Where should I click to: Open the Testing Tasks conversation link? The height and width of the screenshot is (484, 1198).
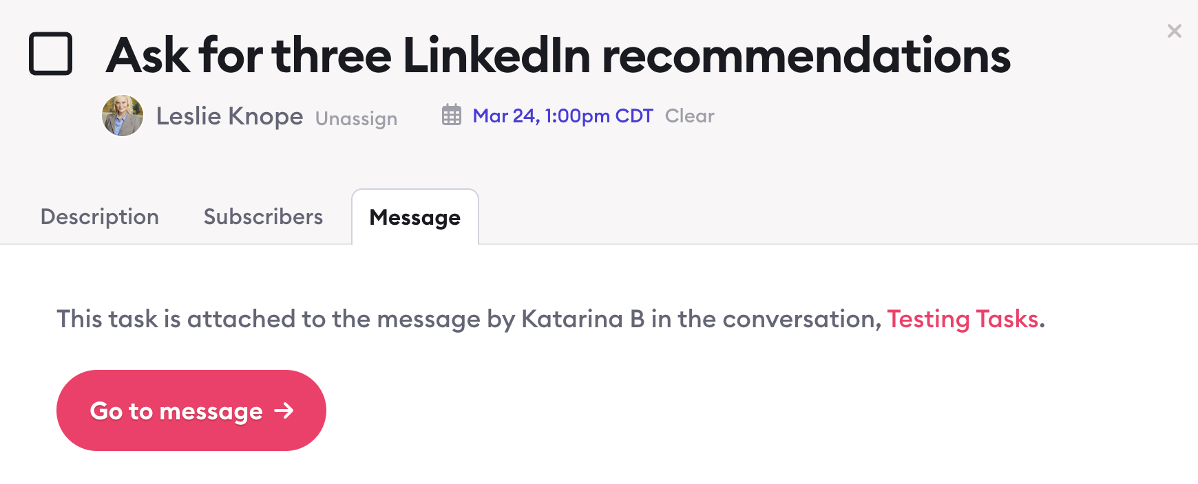click(x=963, y=319)
